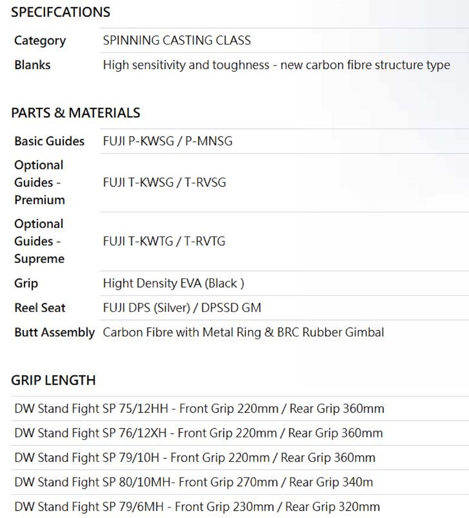Click the FUJI DPS (Silver) / DPSSD GM value
The width and height of the screenshot is (469, 518).
pyautogui.click(x=182, y=308)
